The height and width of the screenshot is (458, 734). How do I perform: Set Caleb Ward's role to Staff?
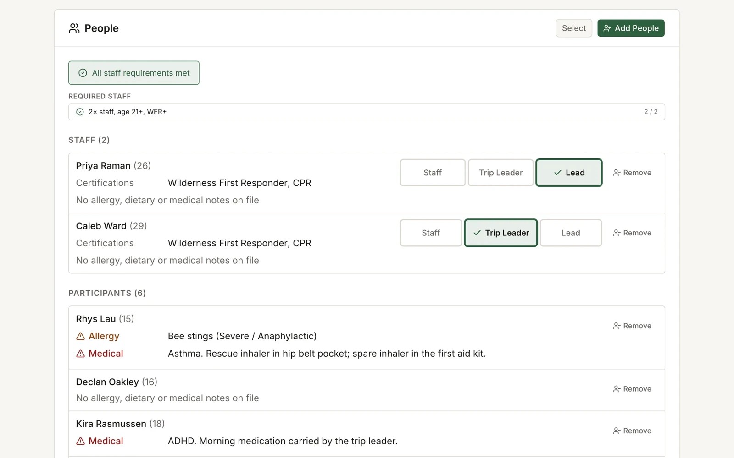point(431,233)
